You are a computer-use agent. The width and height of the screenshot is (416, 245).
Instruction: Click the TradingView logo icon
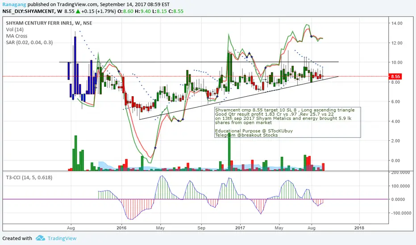40,238
